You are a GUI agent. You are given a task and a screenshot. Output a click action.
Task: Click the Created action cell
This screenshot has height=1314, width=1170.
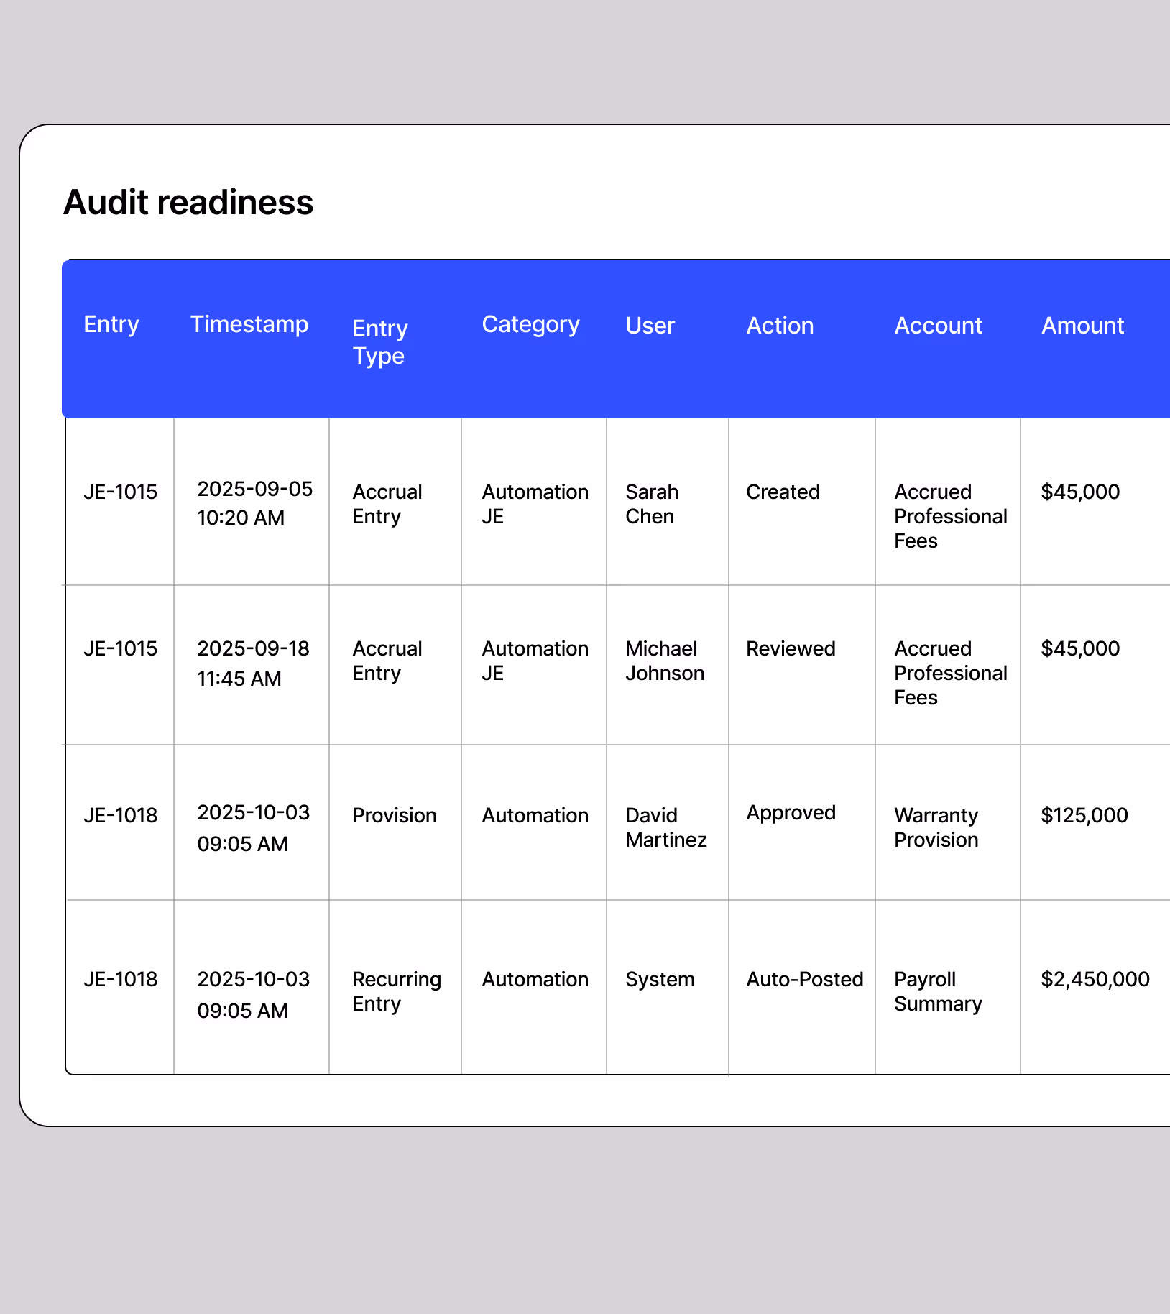783,492
